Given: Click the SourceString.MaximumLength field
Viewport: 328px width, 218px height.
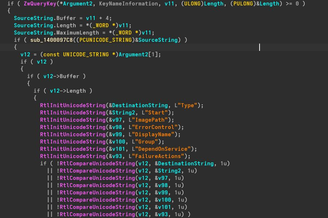Looking at the screenshot, I should coord(56,33).
